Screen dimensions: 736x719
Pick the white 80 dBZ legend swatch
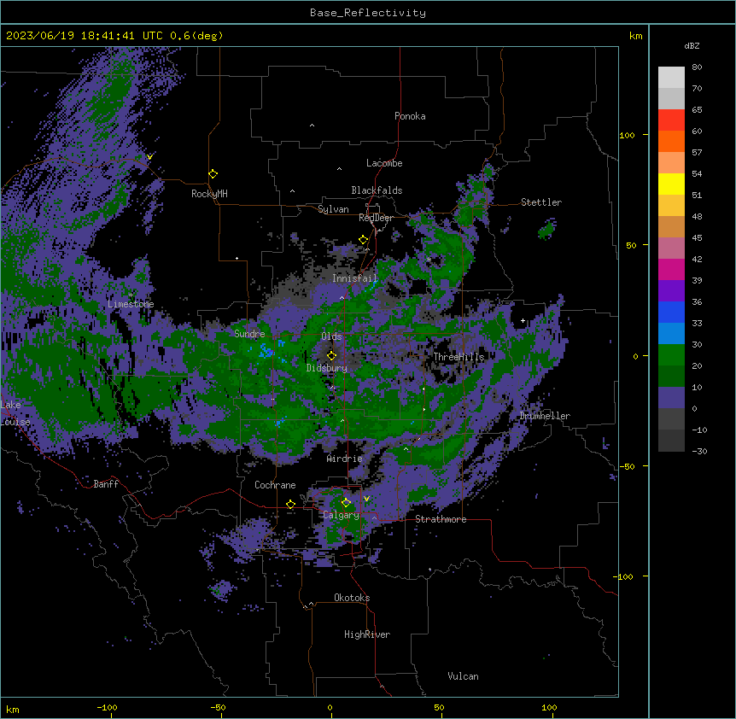(671, 78)
